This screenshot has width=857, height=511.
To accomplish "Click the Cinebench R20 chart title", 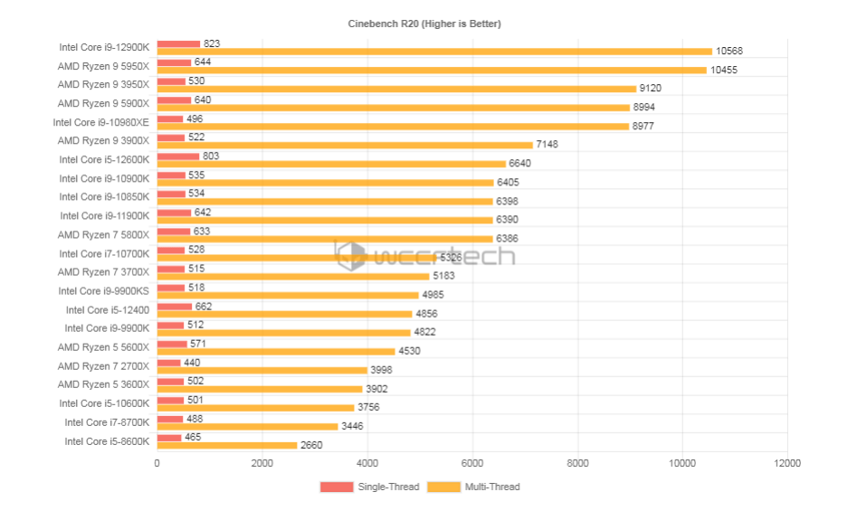I will 424,24.
